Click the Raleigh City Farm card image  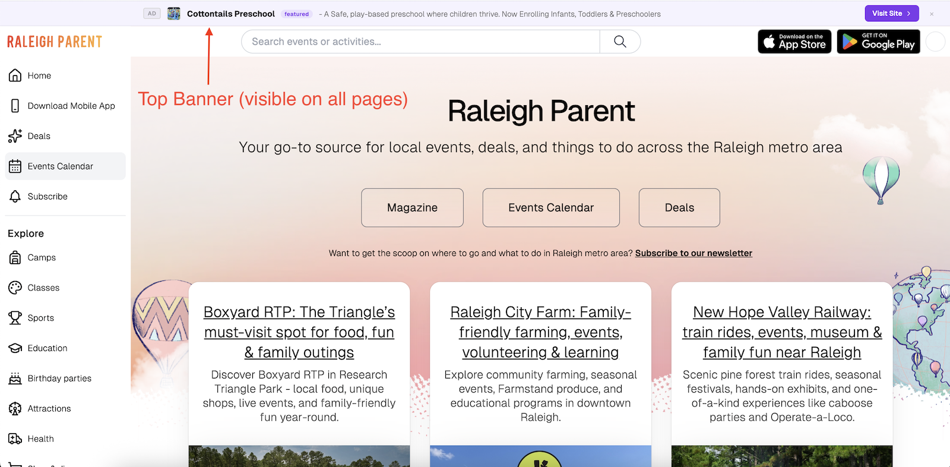540,456
